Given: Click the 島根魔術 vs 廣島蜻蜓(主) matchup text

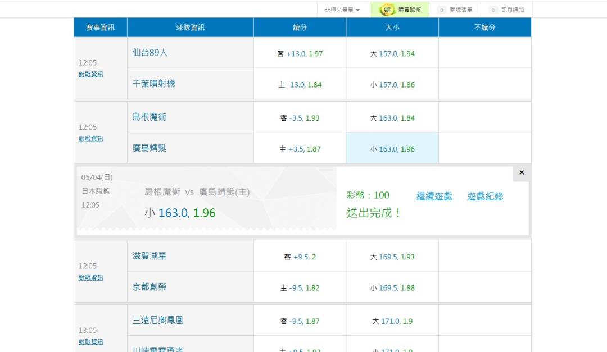Looking at the screenshot, I should (197, 192).
